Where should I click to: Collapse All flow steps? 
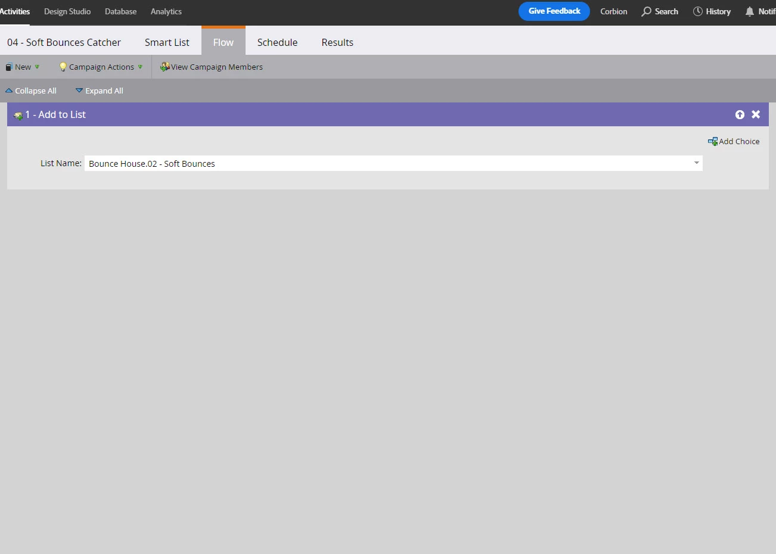[31, 91]
